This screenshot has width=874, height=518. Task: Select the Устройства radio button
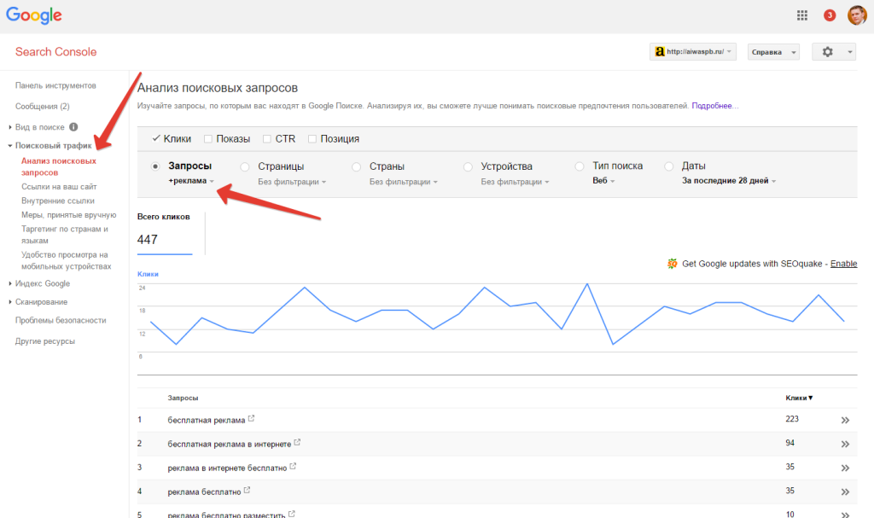468,166
